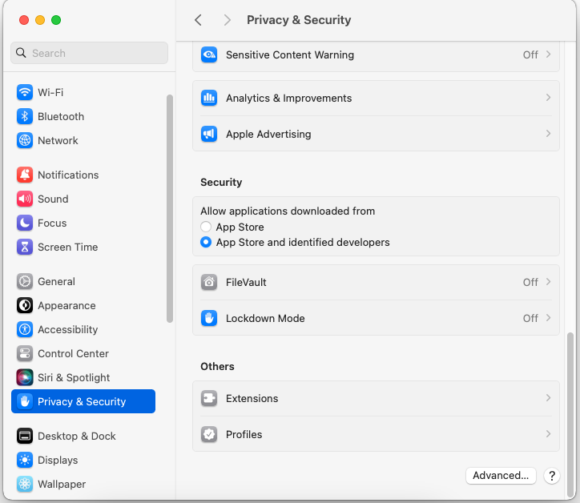Open the Screen Time hourglass icon
Screen dimensions: 580x503
(25, 247)
